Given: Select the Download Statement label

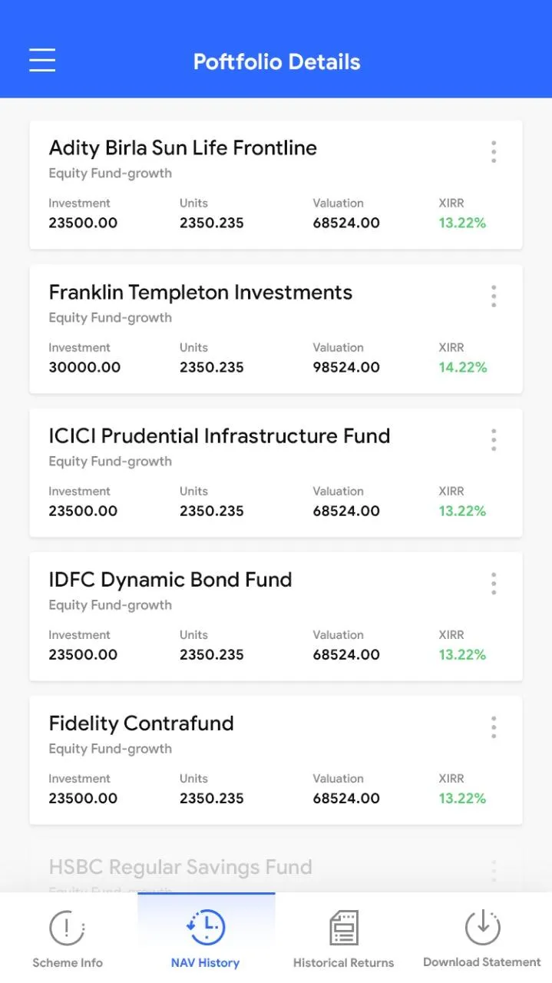Looking at the screenshot, I should (482, 962).
